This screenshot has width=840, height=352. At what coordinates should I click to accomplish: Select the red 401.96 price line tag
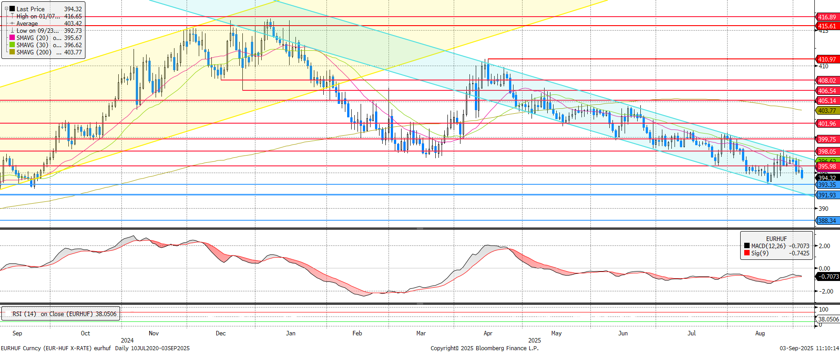pos(827,124)
